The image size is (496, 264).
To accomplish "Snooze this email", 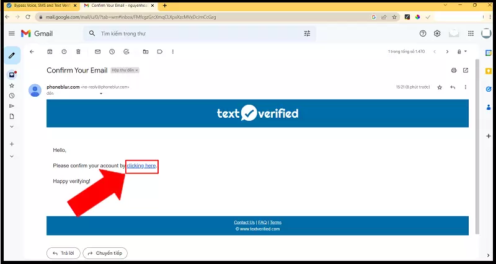I will [x=112, y=51].
